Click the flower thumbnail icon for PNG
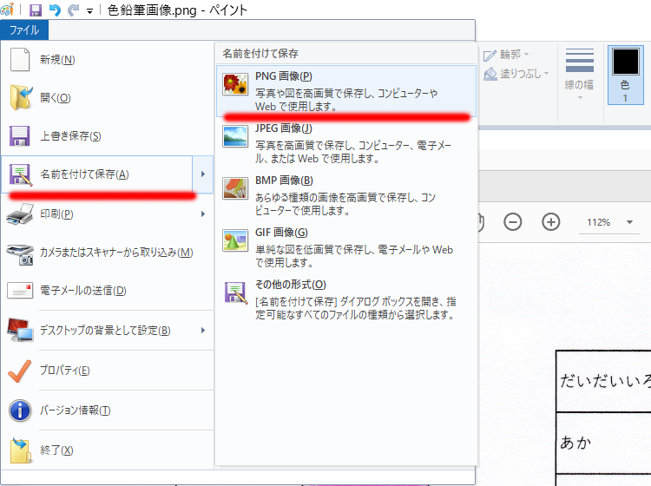This screenshot has height=486, width=651. (x=235, y=84)
